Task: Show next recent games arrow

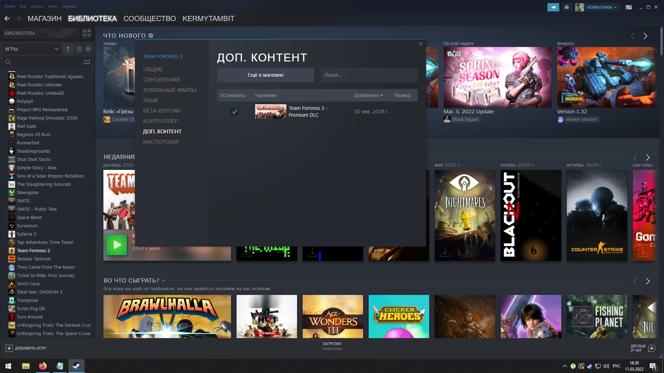Action: point(648,157)
